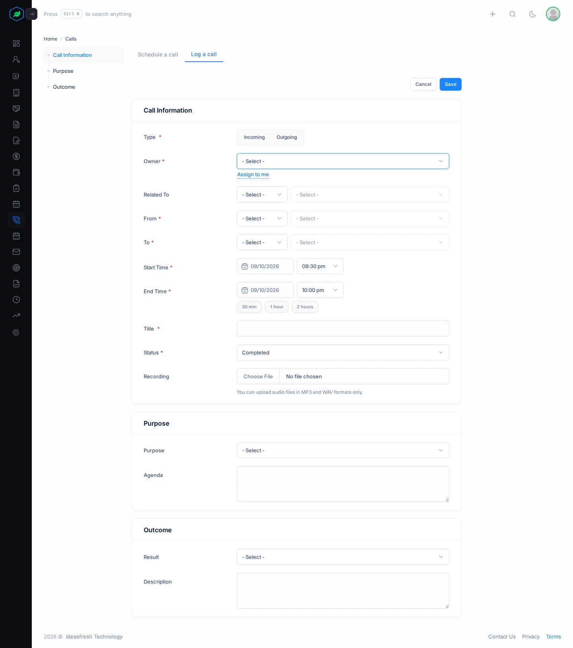Open the mail envelope sidebar icon
Image resolution: width=573 pixels, height=648 pixels.
16,252
